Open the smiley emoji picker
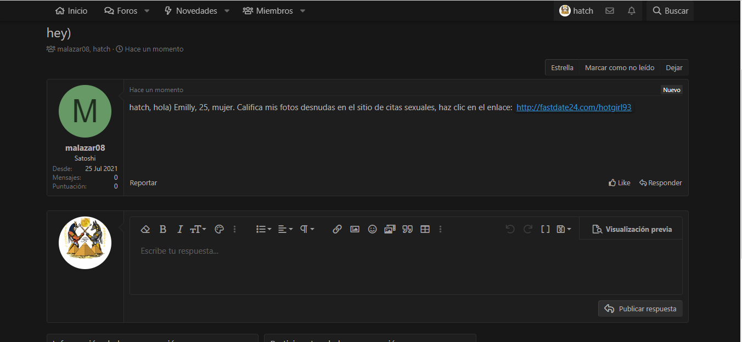This screenshot has width=742, height=342. 372,229
